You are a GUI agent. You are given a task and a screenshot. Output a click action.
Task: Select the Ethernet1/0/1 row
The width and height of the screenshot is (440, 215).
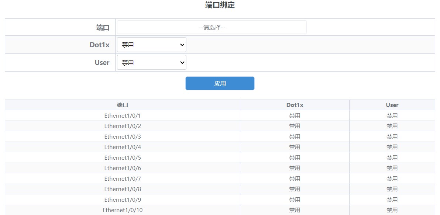pos(220,115)
